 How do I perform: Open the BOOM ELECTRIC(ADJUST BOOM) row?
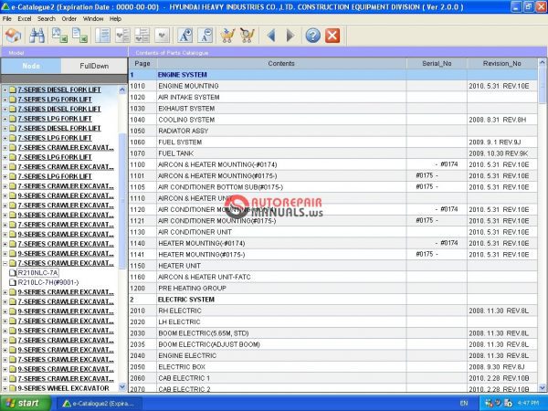[333, 344]
